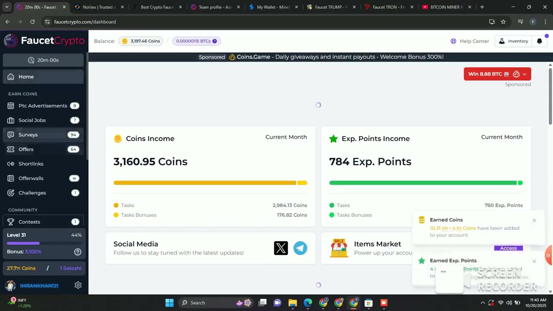Screen dimensions: 553x311
Task: Click Current Month on Coins Income card
Action: coord(286,137)
